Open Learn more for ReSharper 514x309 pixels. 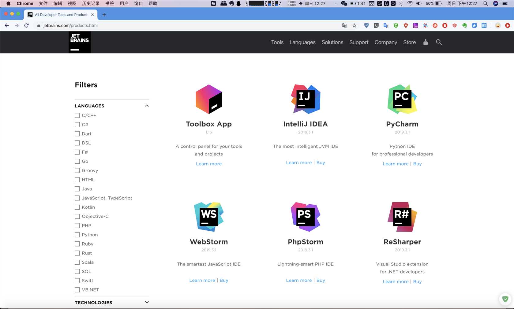[x=396, y=281]
